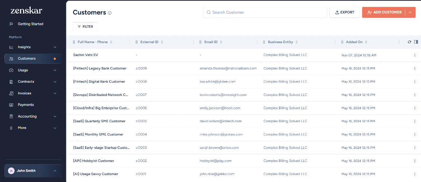Viewport: 421px width, 182px height.
Task: Open row menu for Hobbyist Customer
Action: [415, 161]
